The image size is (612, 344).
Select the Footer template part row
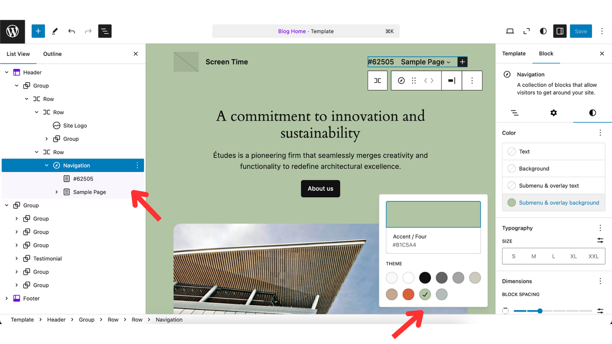[73, 299]
